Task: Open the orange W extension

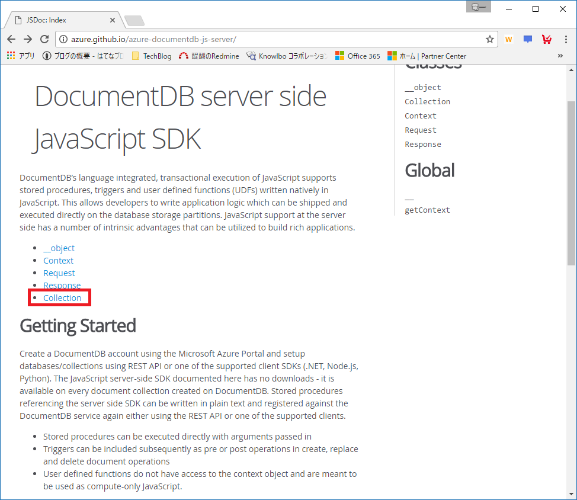Action: tap(508, 39)
